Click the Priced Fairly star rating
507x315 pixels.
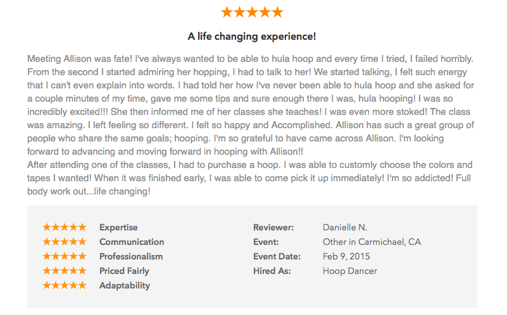pyautogui.click(x=64, y=271)
